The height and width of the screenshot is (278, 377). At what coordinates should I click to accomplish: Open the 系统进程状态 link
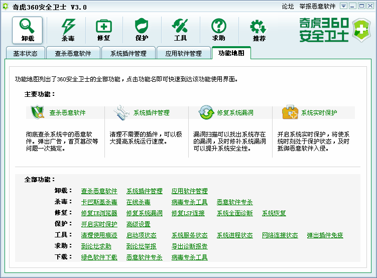tap(234, 235)
